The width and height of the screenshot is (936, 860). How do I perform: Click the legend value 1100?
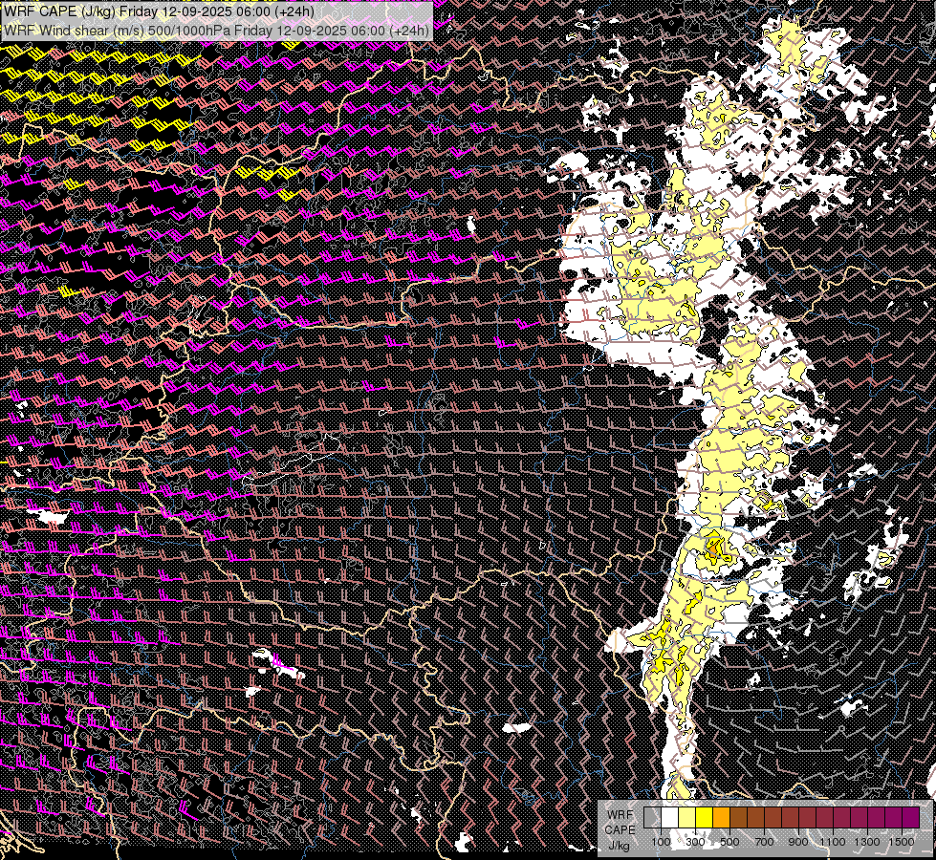click(833, 842)
